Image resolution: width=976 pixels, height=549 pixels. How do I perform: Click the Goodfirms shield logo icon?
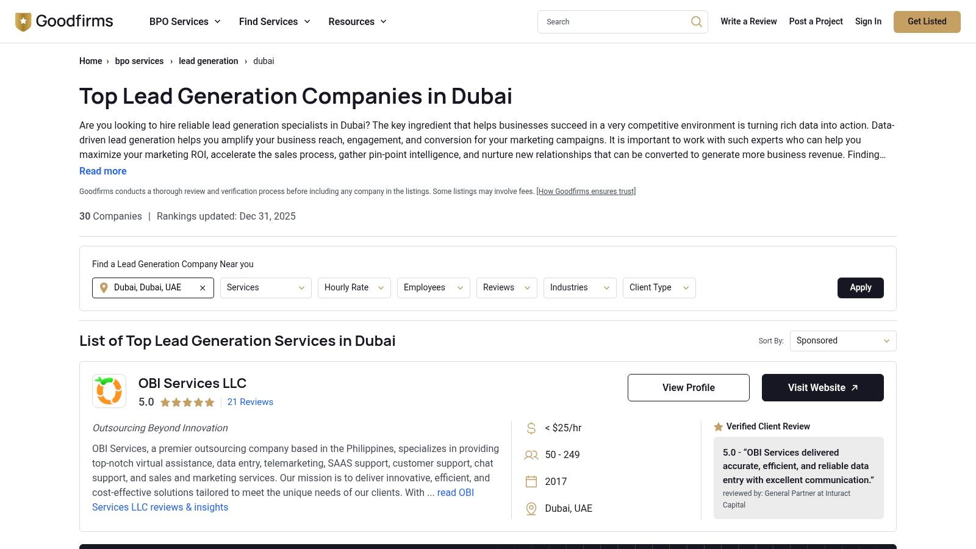tap(23, 21)
